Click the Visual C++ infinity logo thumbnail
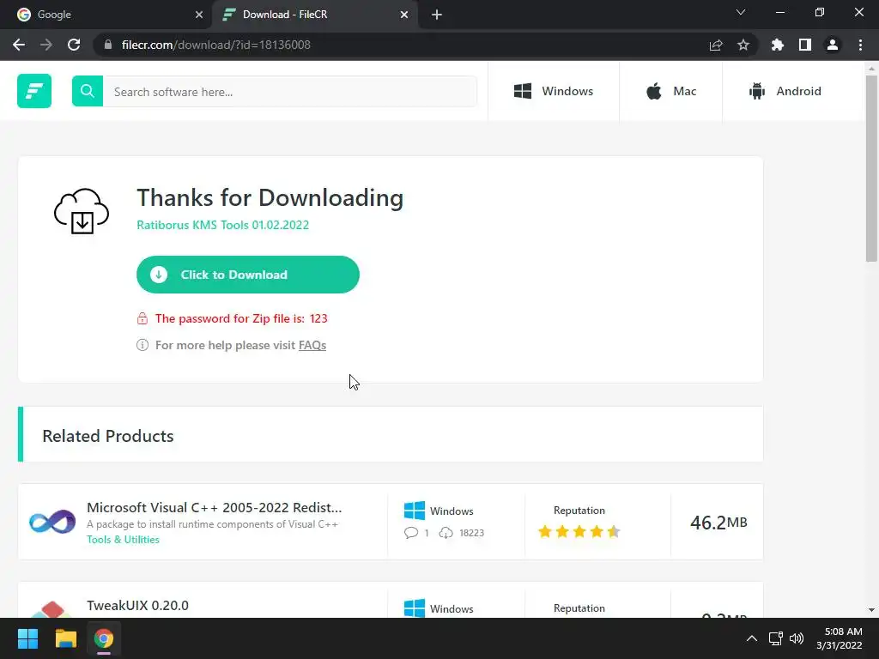Image resolution: width=879 pixels, height=659 pixels. (x=52, y=522)
